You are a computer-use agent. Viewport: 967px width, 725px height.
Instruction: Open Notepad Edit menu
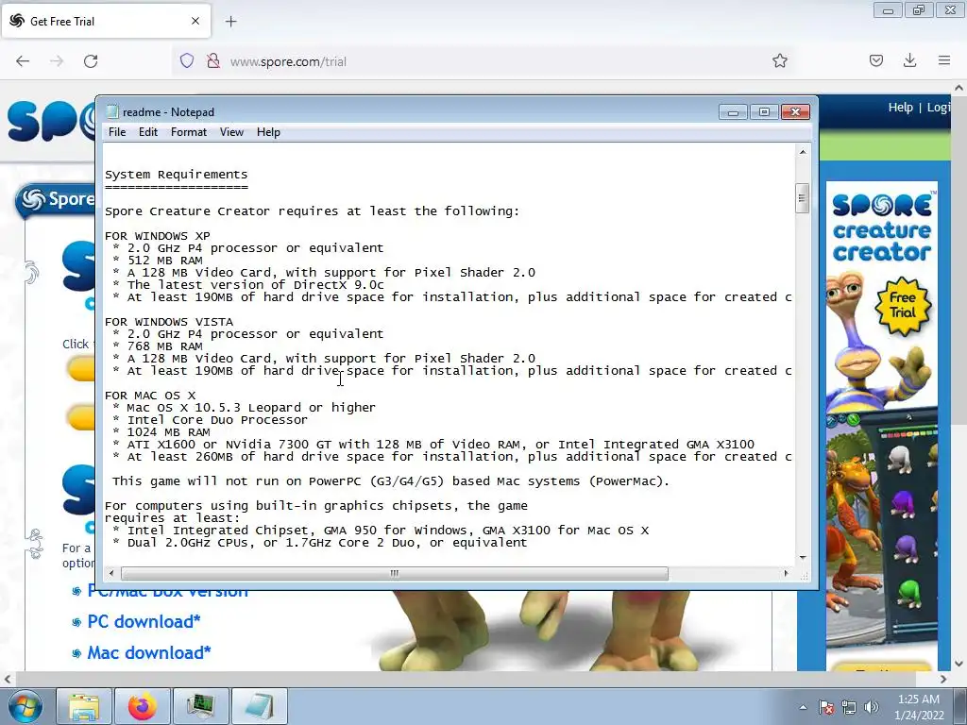pyautogui.click(x=148, y=132)
